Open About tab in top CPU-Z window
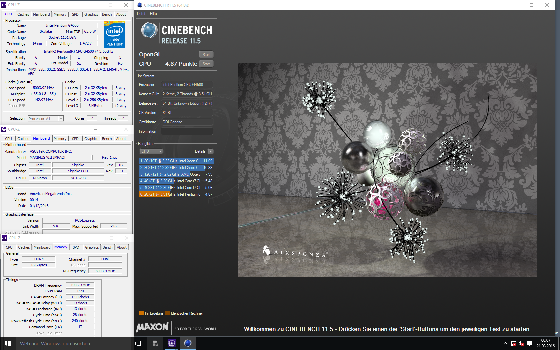The image size is (560, 350). (x=121, y=14)
